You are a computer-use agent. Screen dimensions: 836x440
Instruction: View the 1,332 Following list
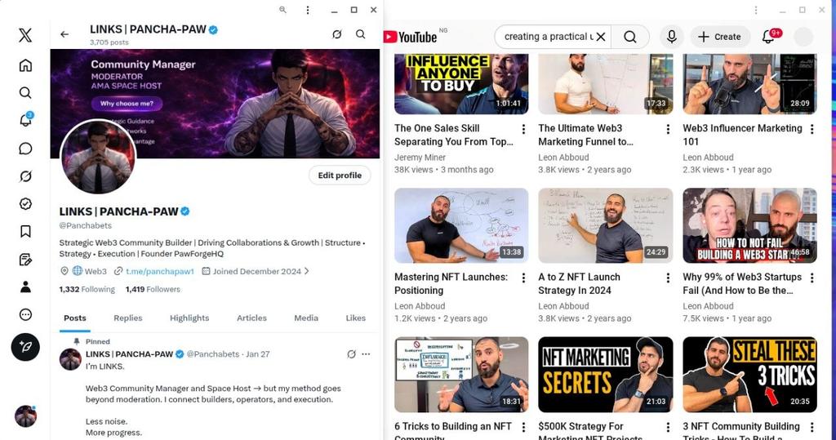tap(87, 289)
